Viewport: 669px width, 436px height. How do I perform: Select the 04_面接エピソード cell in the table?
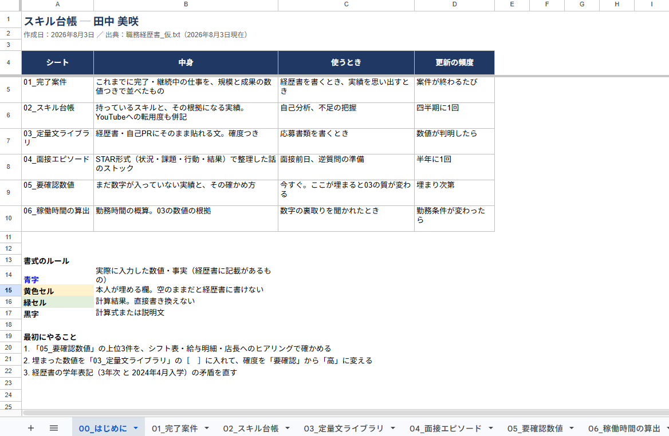pos(58,167)
